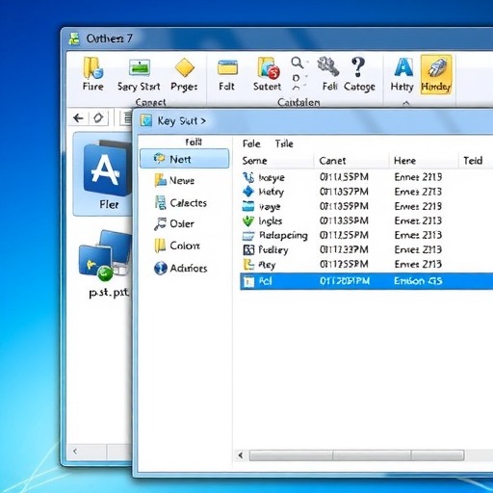Viewport: 493px width, 493px height.
Task: Click scroll left arrow in Key Sutt window
Action: 241,454
